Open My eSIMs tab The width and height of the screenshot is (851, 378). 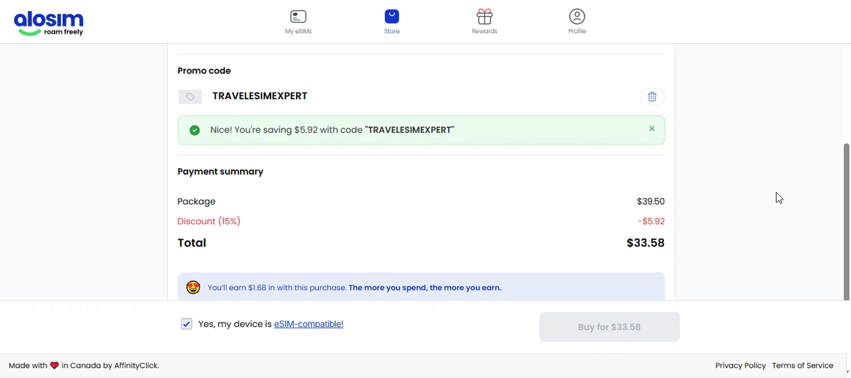298,22
